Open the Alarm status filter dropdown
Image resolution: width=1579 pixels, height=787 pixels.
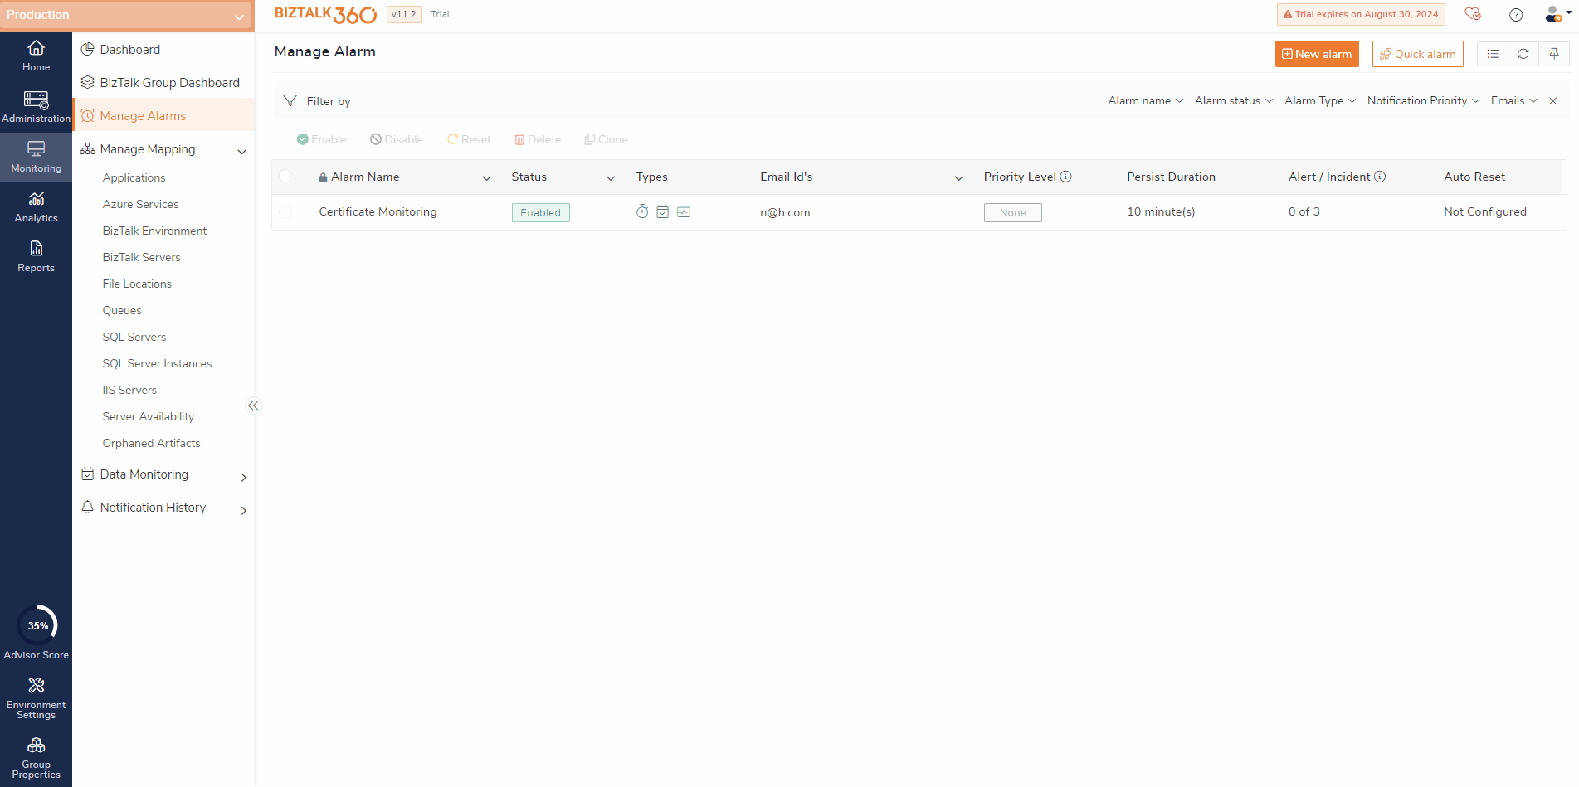pos(1233,100)
